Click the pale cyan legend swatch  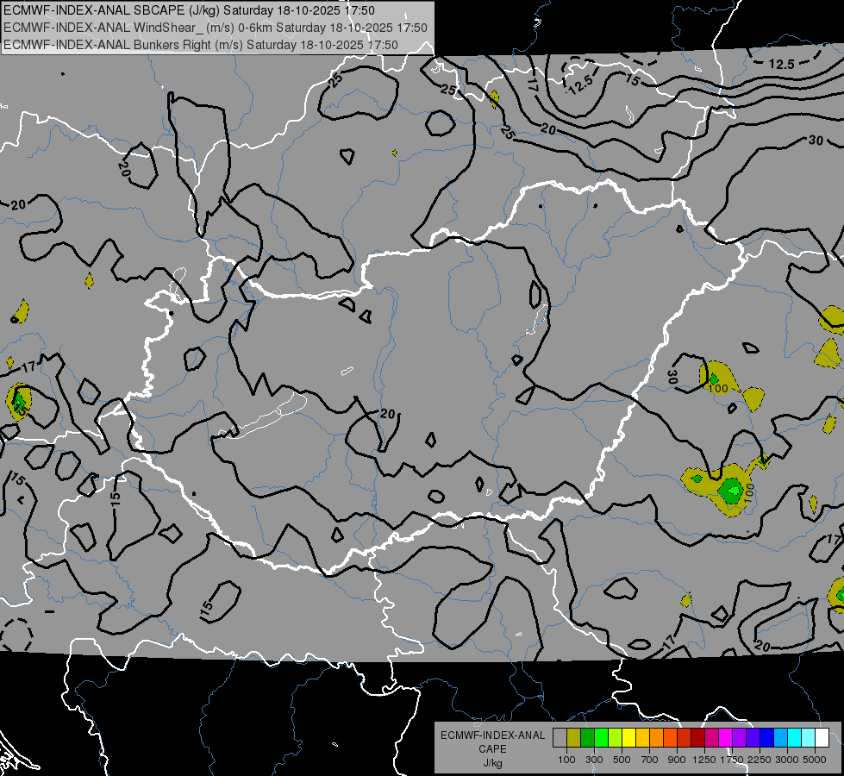(809, 738)
